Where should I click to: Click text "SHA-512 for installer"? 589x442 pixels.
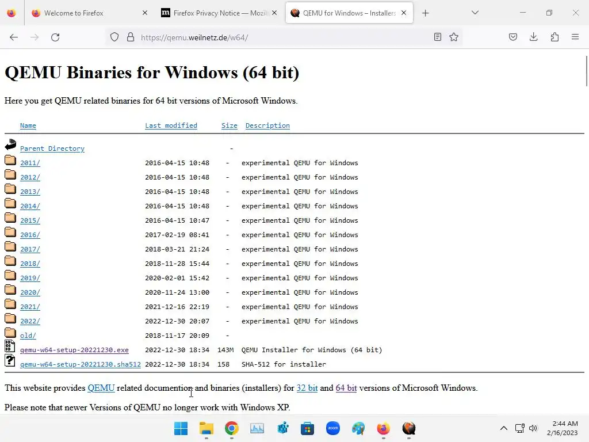(284, 364)
